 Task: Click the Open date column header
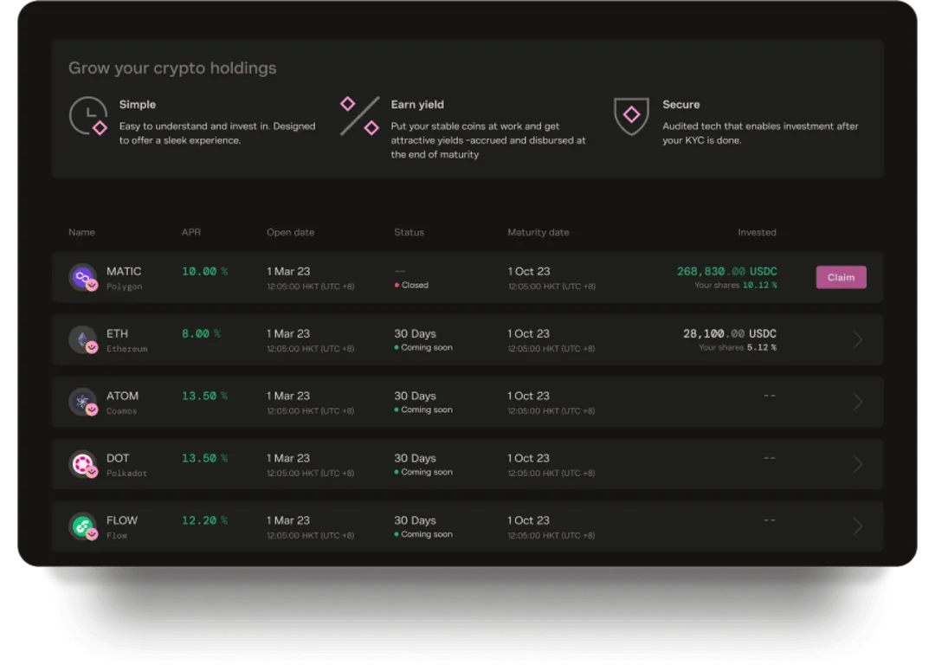[x=290, y=232]
